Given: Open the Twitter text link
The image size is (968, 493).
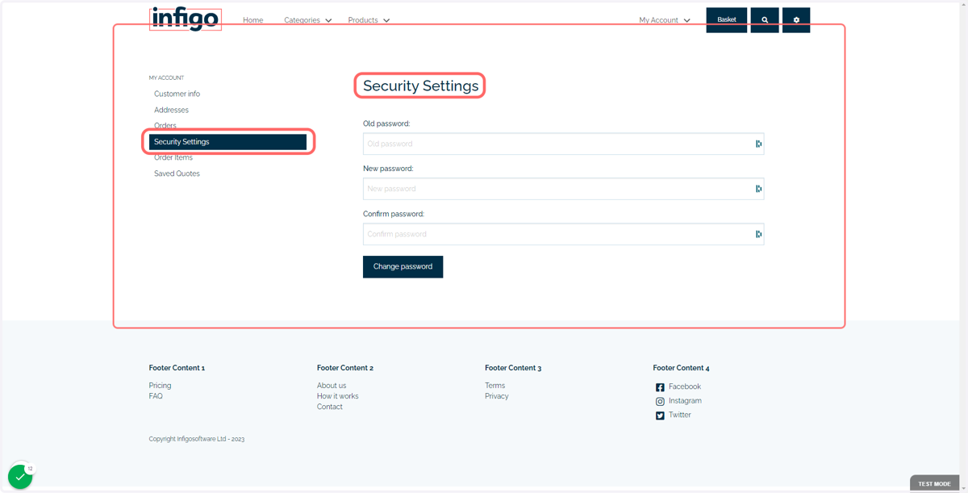Looking at the screenshot, I should pyautogui.click(x=680, y=415).
